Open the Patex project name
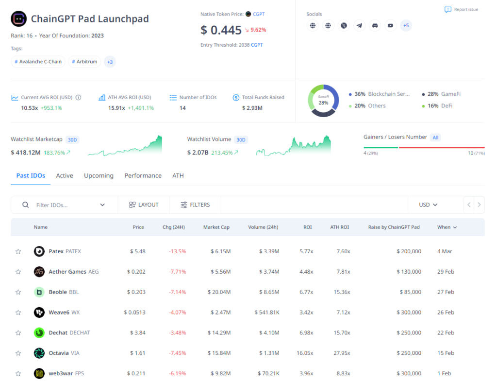This screenshot has height=383, width=497. (56, 251)
